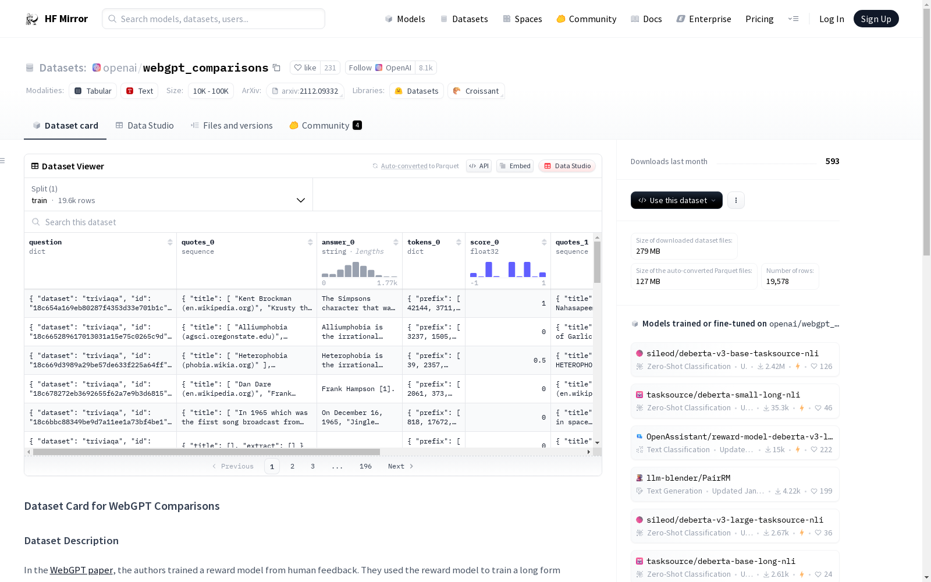Screen dimensions: 931x582
Task: Focus the Search this dataset field
Action: 313,222
